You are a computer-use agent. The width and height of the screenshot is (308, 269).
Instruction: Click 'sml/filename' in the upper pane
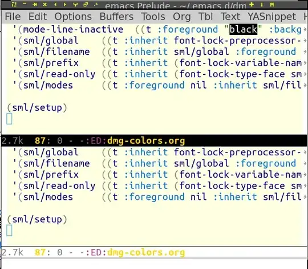click(56, 52)
